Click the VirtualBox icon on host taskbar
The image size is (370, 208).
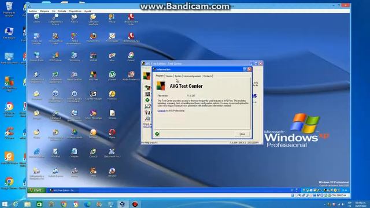pos(123,204)
